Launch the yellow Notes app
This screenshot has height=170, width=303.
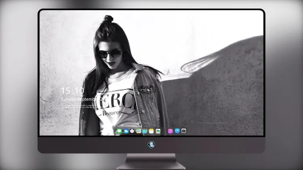click(x=151, y=131)
